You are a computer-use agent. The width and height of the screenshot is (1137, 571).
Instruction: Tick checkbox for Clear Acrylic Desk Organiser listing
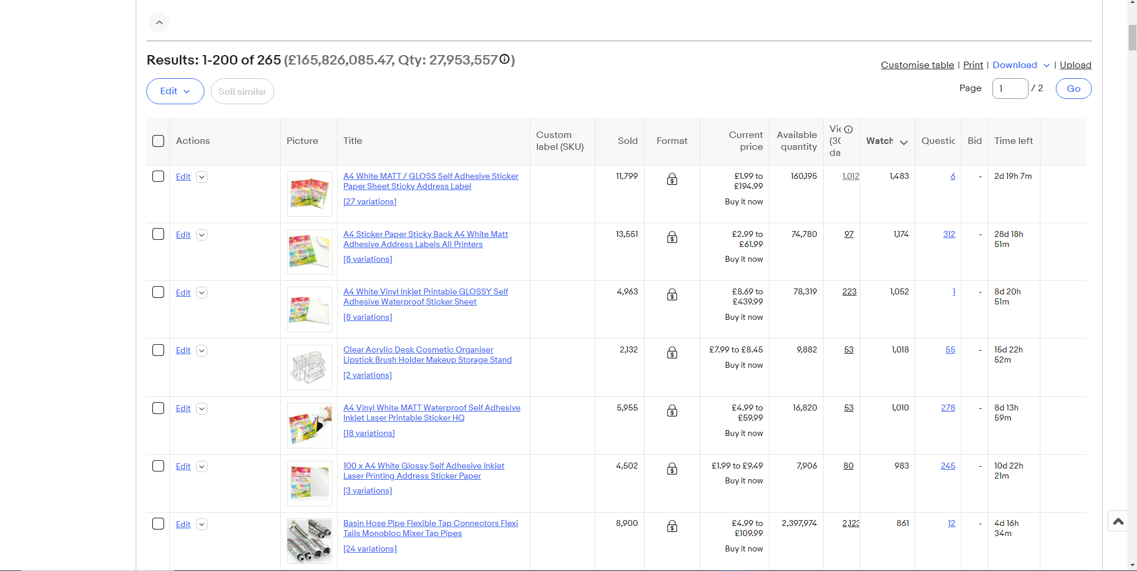[158, 350]
